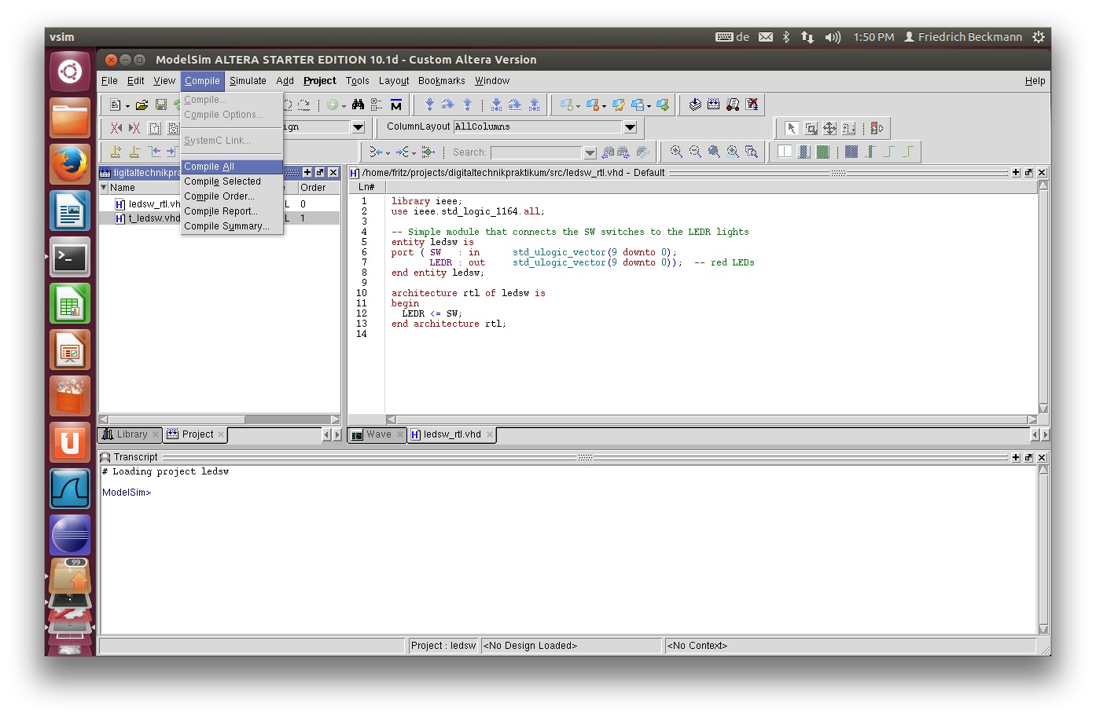1096x718 pixels.
Task: Select the arrow pointer Select Mode tool
Action: (792, 128)
